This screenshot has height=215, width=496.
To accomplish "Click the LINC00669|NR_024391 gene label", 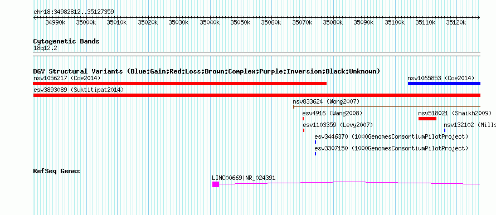I will (244, 178).
